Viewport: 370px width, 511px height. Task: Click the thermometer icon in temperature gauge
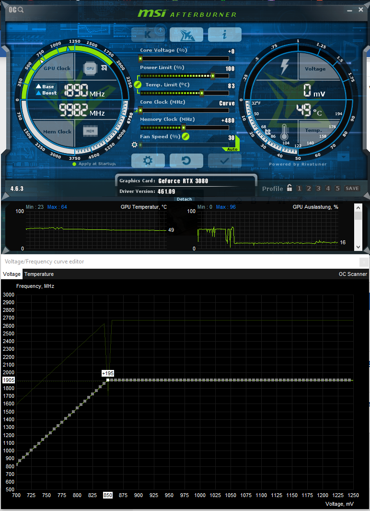284,132
